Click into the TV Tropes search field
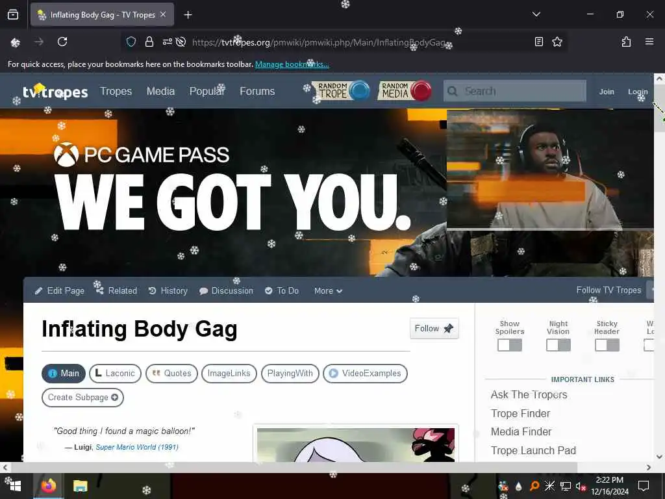665x499 pixels. [x=515, y=91]
